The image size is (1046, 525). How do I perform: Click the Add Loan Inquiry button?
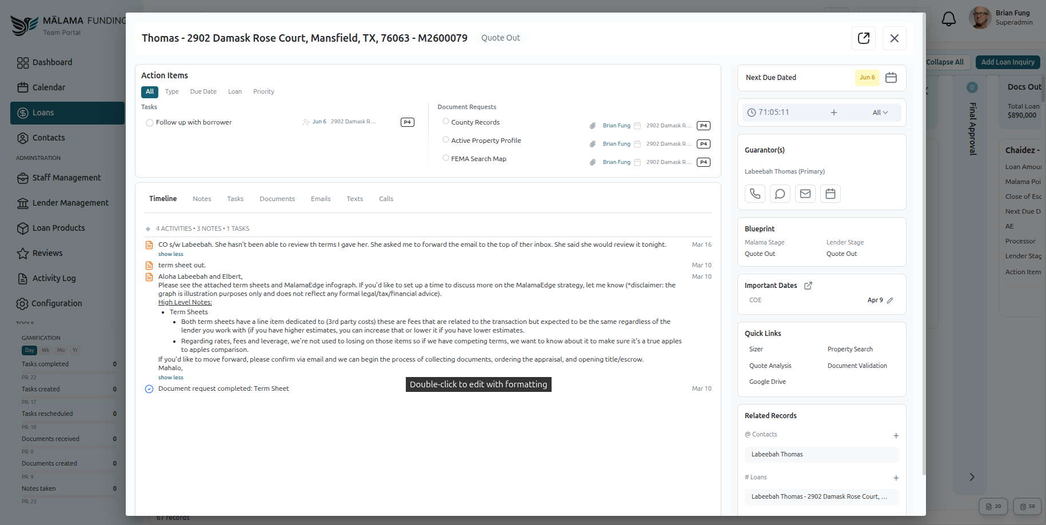[1007, 62]
